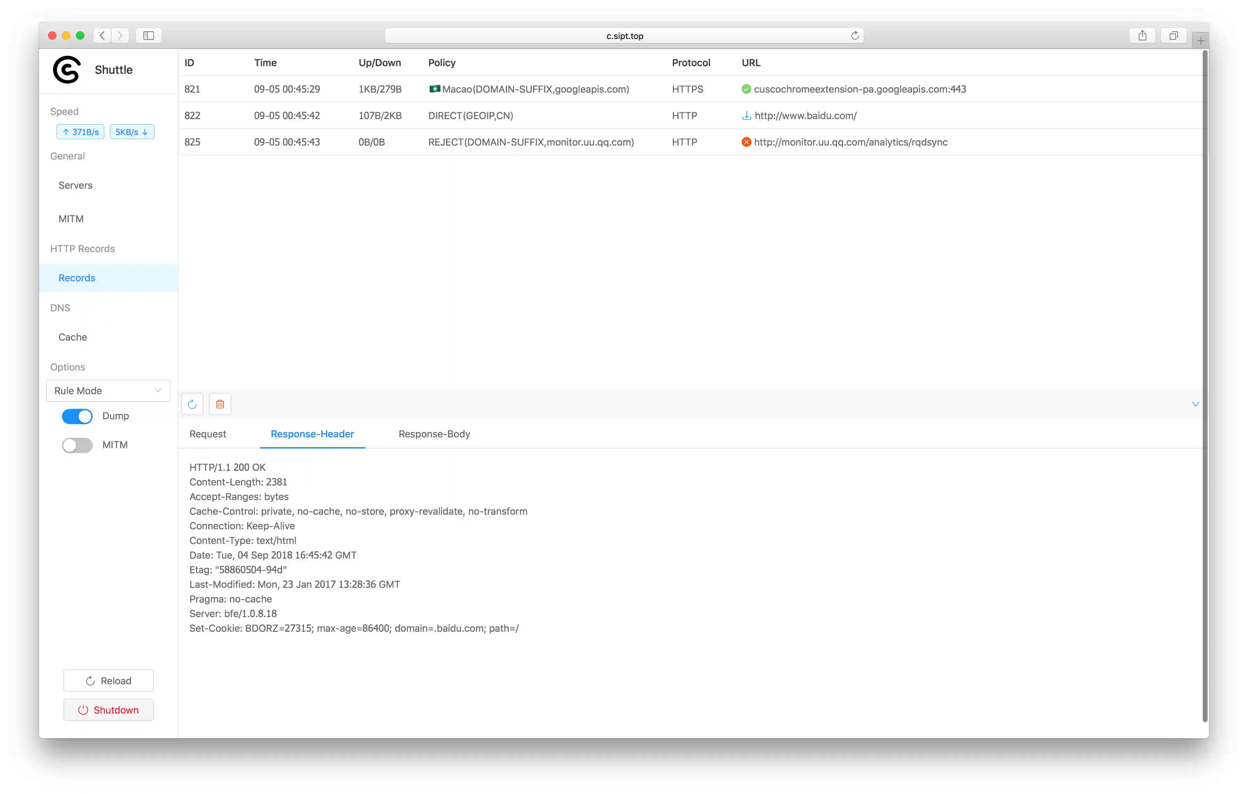This screenshot has width=1248, height=794.
Task: Toggle the browser sidebar icon
Action: click(149, 36)
